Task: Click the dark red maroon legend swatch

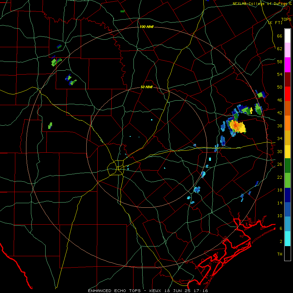Action: 287,79
